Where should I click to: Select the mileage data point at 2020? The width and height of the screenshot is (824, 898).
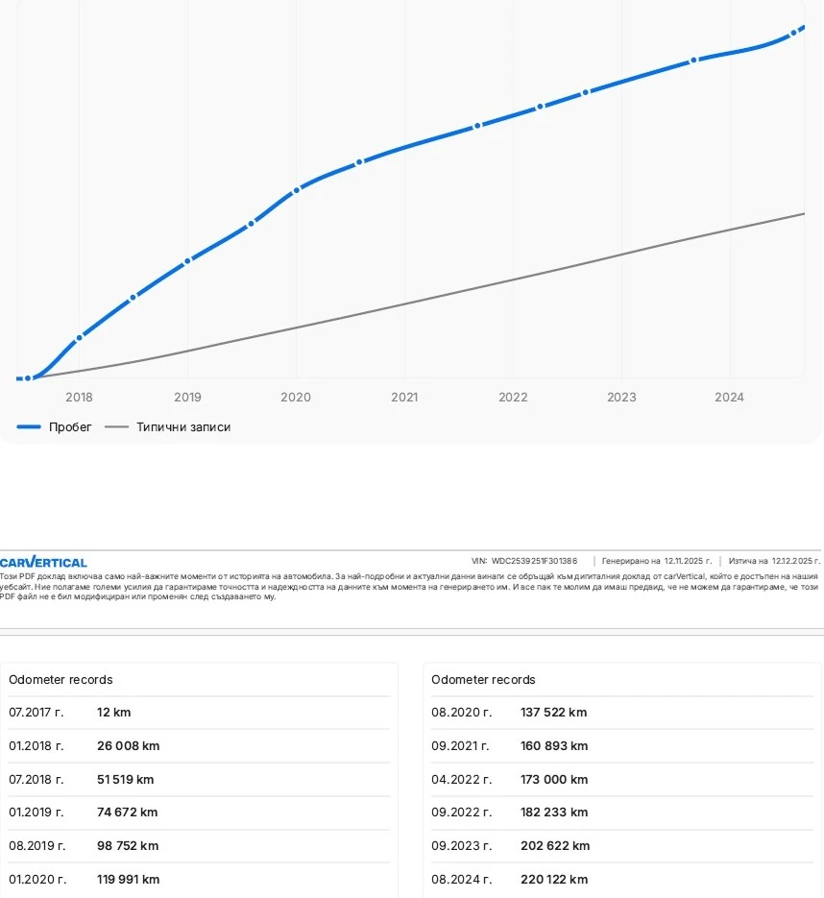coord(296,189)
